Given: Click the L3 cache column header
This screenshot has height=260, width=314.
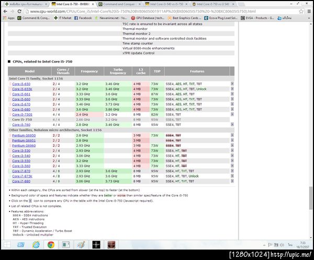Looking at the screenshot, I should pos(141,71).
